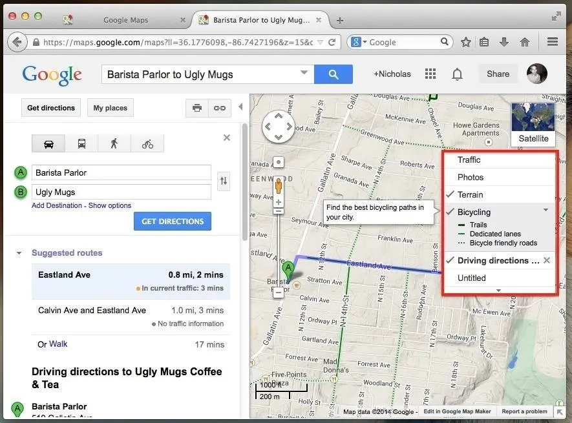Close the directions form with the X

pyautogui.click(x=227, y=138)
